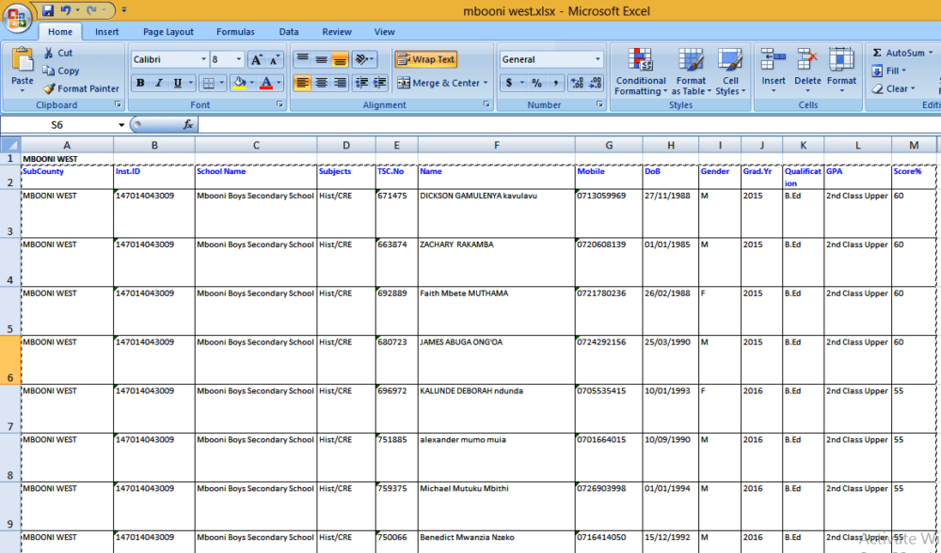Expand the AutoSum dropdown arrow
The width and height of the screenshot is (941, 553).
(931, 53)
